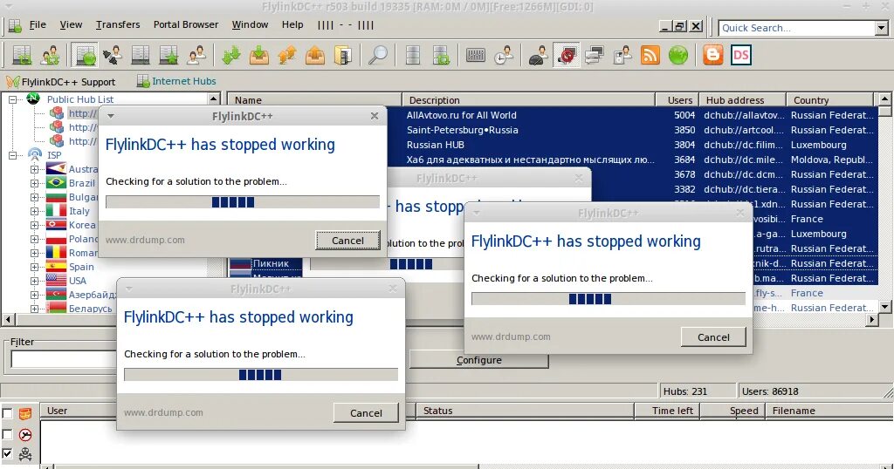Open www.drdump.com link in dialog over hub tree
Screen dimensions: 894x469
[x=145, y=240]
